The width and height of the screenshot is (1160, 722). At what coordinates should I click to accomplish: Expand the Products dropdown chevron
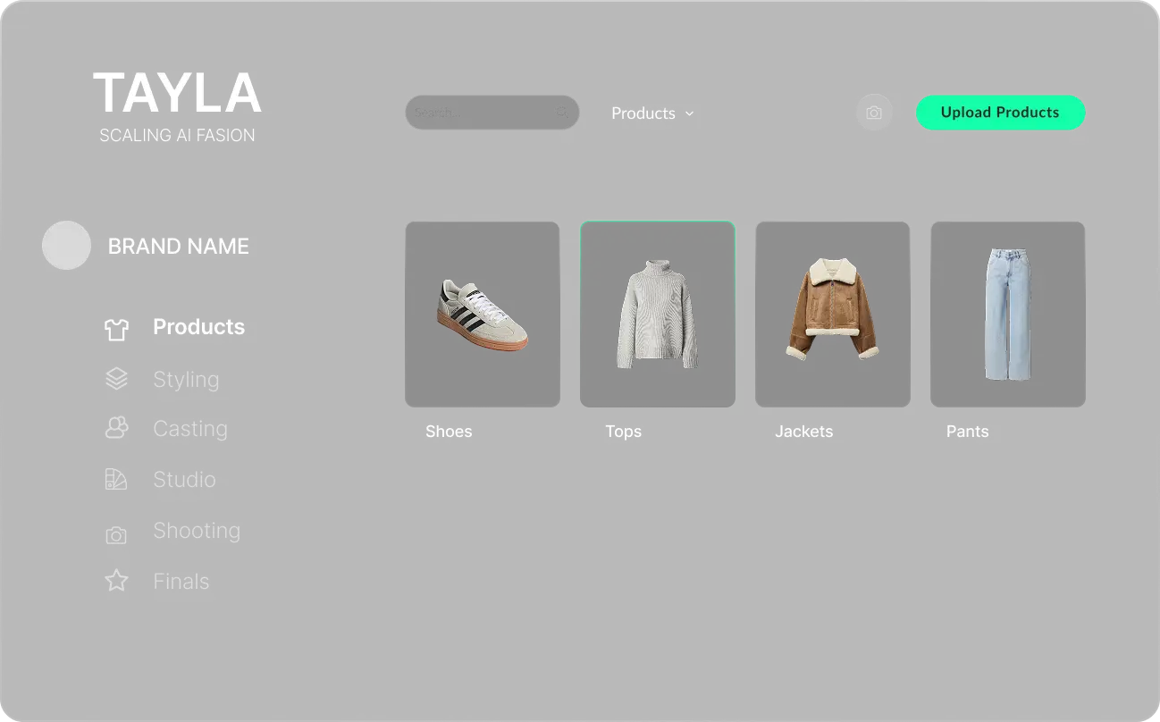689,113
